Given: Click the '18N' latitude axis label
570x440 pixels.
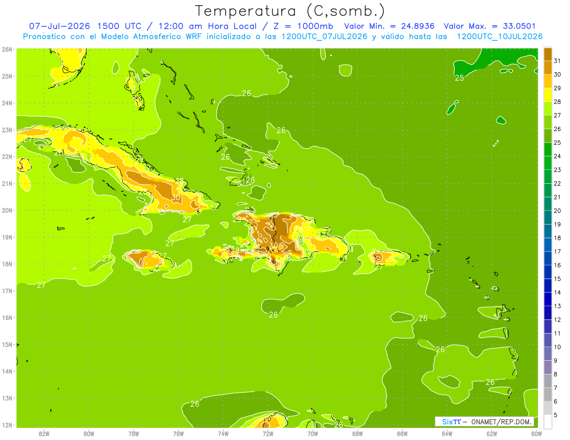Looking at the screenshot, I should tap(7, 264).
